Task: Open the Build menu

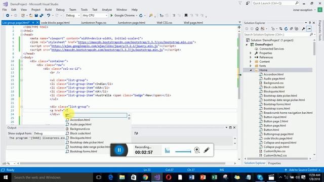Action: click(x=48, y=10)
